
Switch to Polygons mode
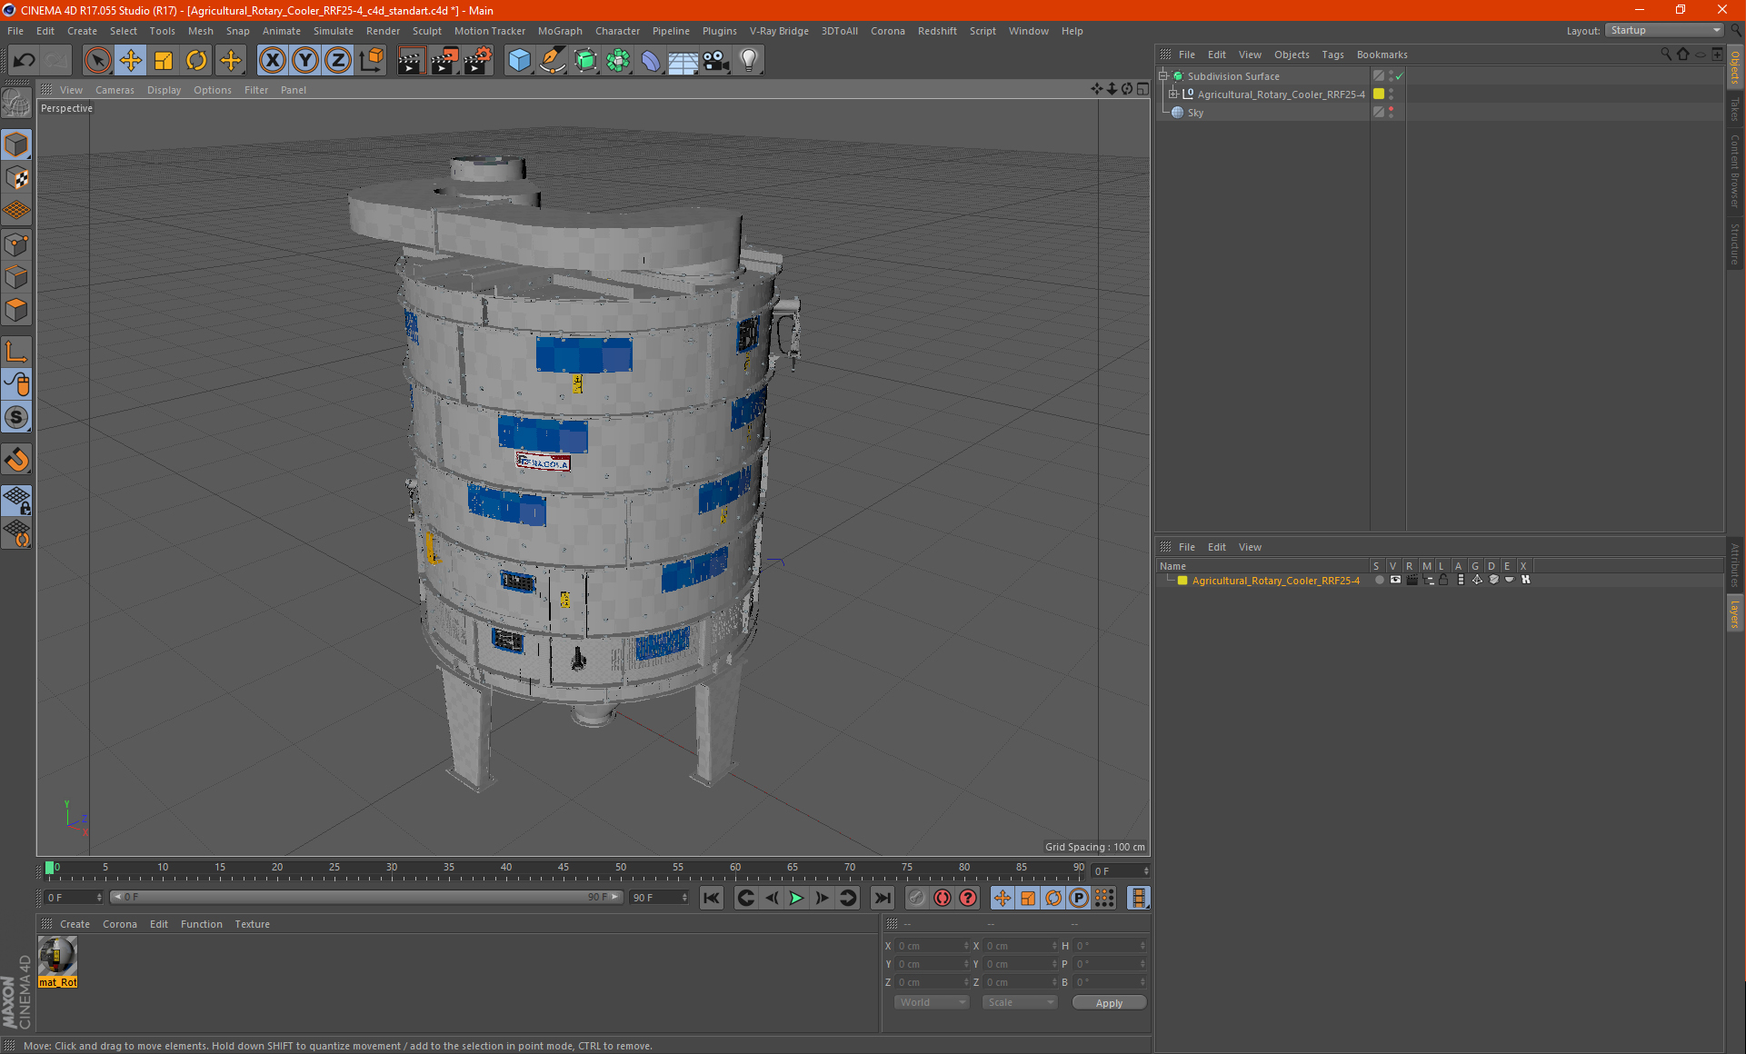tap(17, 310)
